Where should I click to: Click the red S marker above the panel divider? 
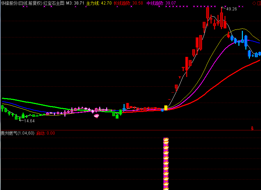[252, 128]
